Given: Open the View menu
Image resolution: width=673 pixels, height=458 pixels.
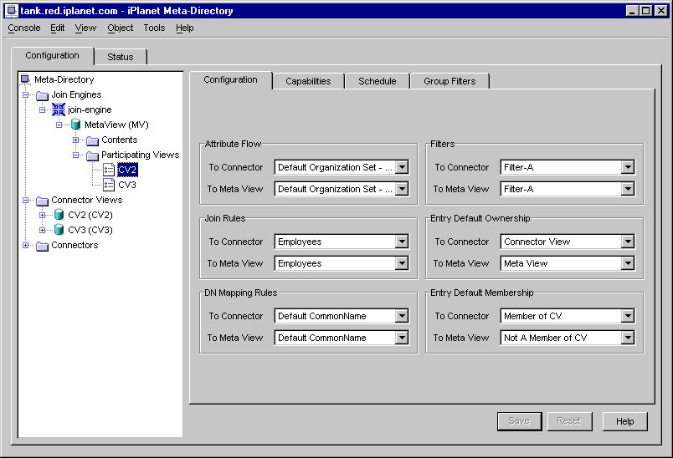Looking at the screenshot, I should click(x=85, y=28).
